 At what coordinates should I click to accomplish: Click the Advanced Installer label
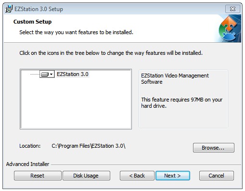[x=27, y=164]
